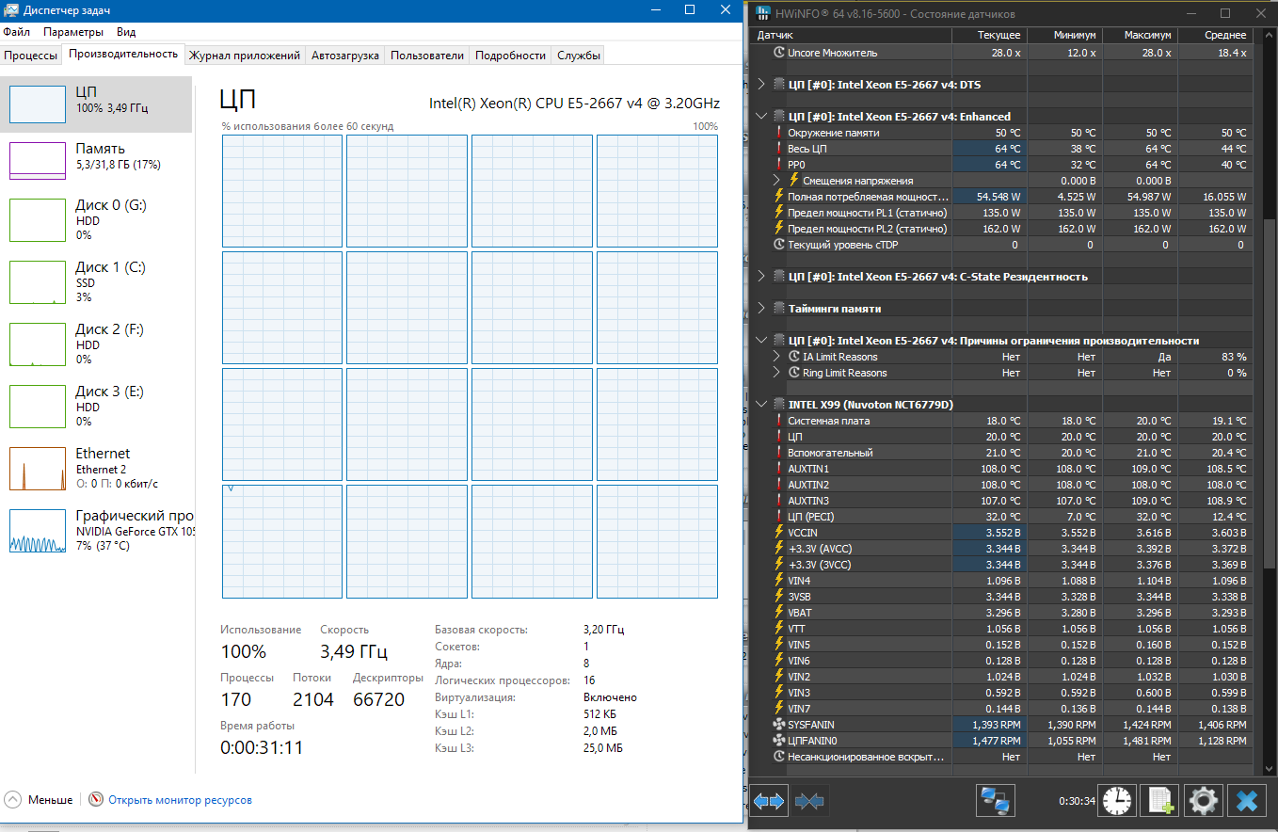This screenshot has width=1278, height=832.
Task: Select the Графический процессор performance item
Action: [97, 531]
